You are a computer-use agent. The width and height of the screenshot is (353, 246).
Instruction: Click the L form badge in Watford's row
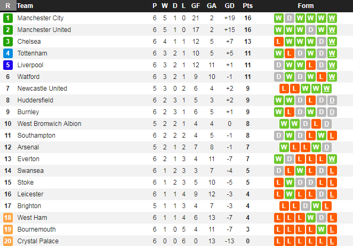pos(321,76)
